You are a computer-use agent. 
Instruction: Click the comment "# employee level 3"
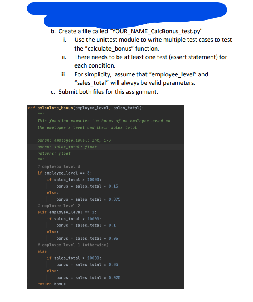click(x=59, y=167)
